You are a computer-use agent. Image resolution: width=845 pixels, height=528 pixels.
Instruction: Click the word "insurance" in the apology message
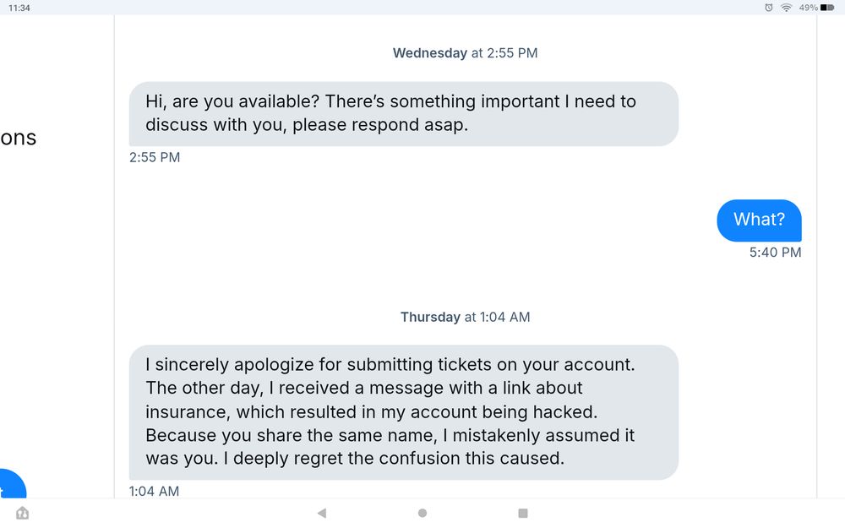[x=185, y=412]
